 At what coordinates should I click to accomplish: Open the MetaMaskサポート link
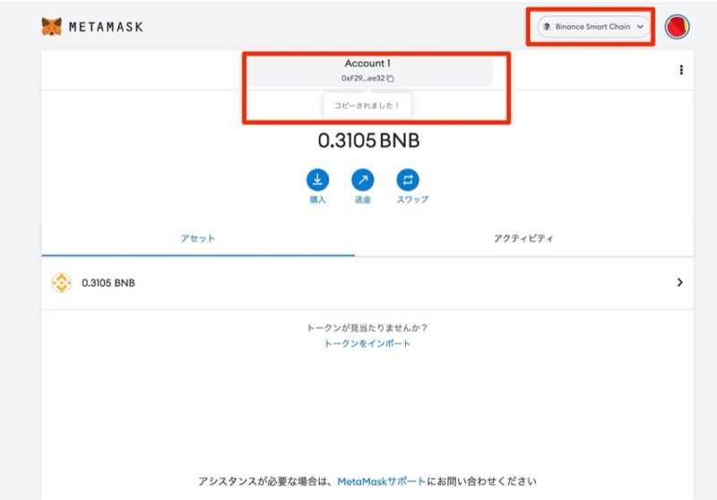pyautogui.click(x=382, y=481)
